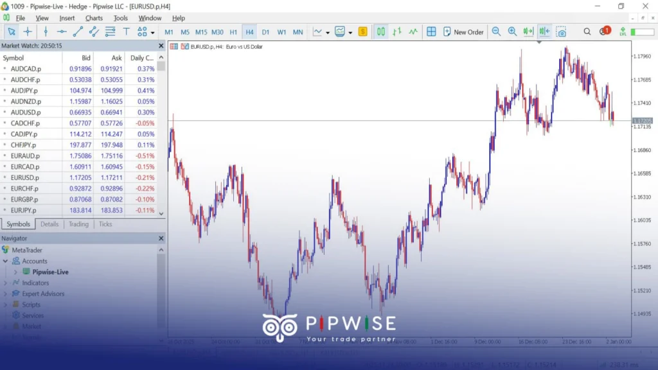Switch timeframe to D1
The width and height of the screenshot is (658, 370).
(265, 32)
